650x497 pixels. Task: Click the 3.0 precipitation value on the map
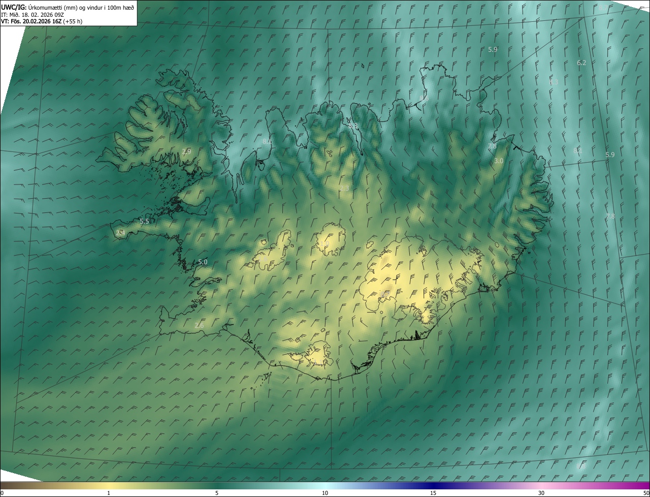click(499, 161)
